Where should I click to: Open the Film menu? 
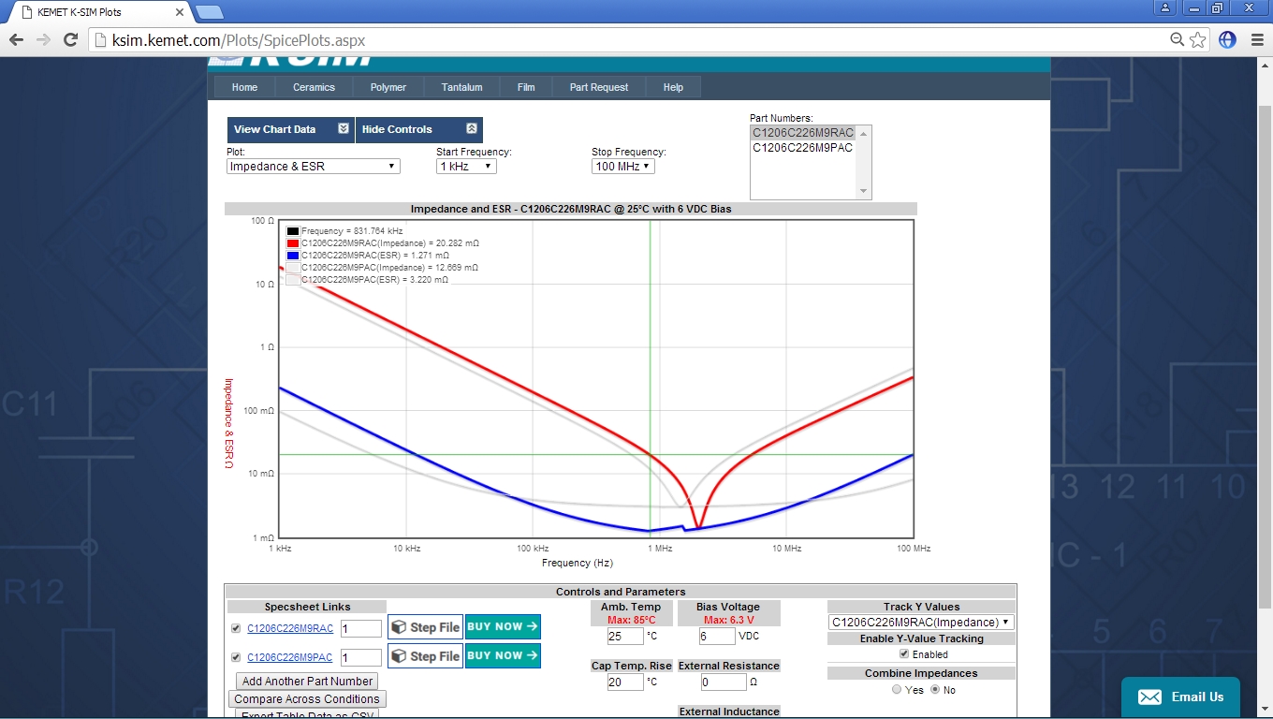(x=526, y=87)
